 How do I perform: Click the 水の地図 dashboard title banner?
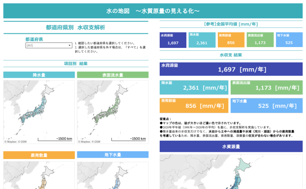153,10
